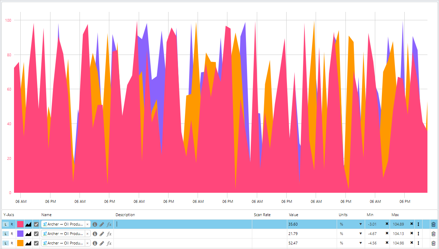Clear the Max value 104.89 with X
The height and width of the screenshot is (249, 439).
412,224
